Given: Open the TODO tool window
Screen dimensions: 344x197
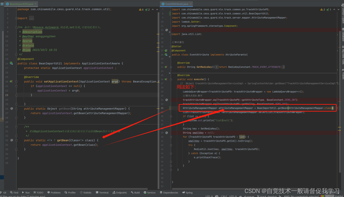Looking at the screenshot, I should pos(38,192).
